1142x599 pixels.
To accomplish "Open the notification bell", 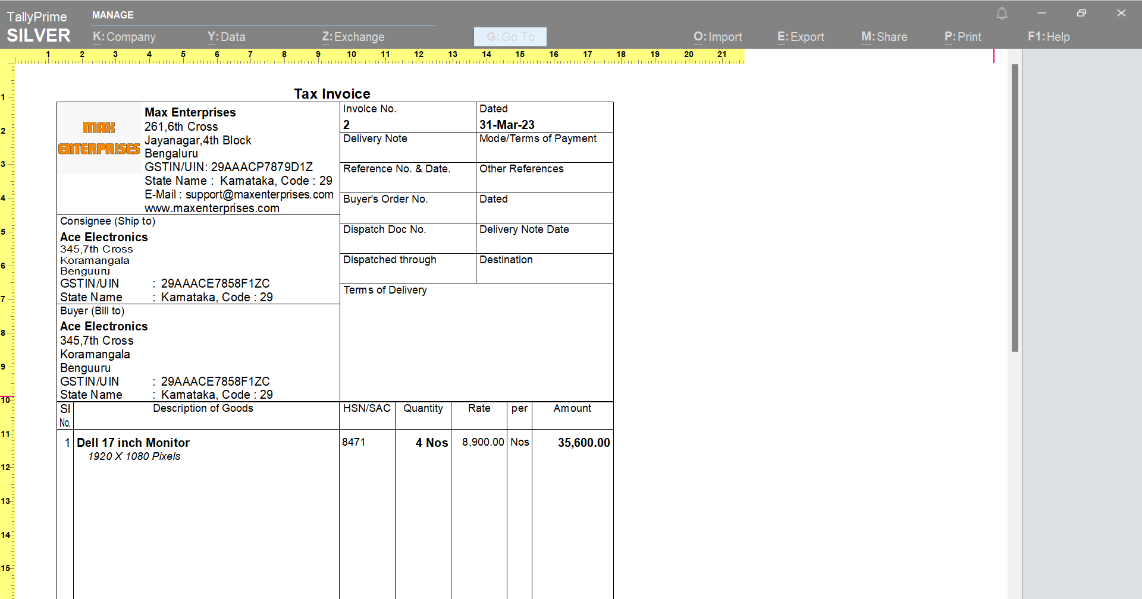I will [x=1002, y=13].
